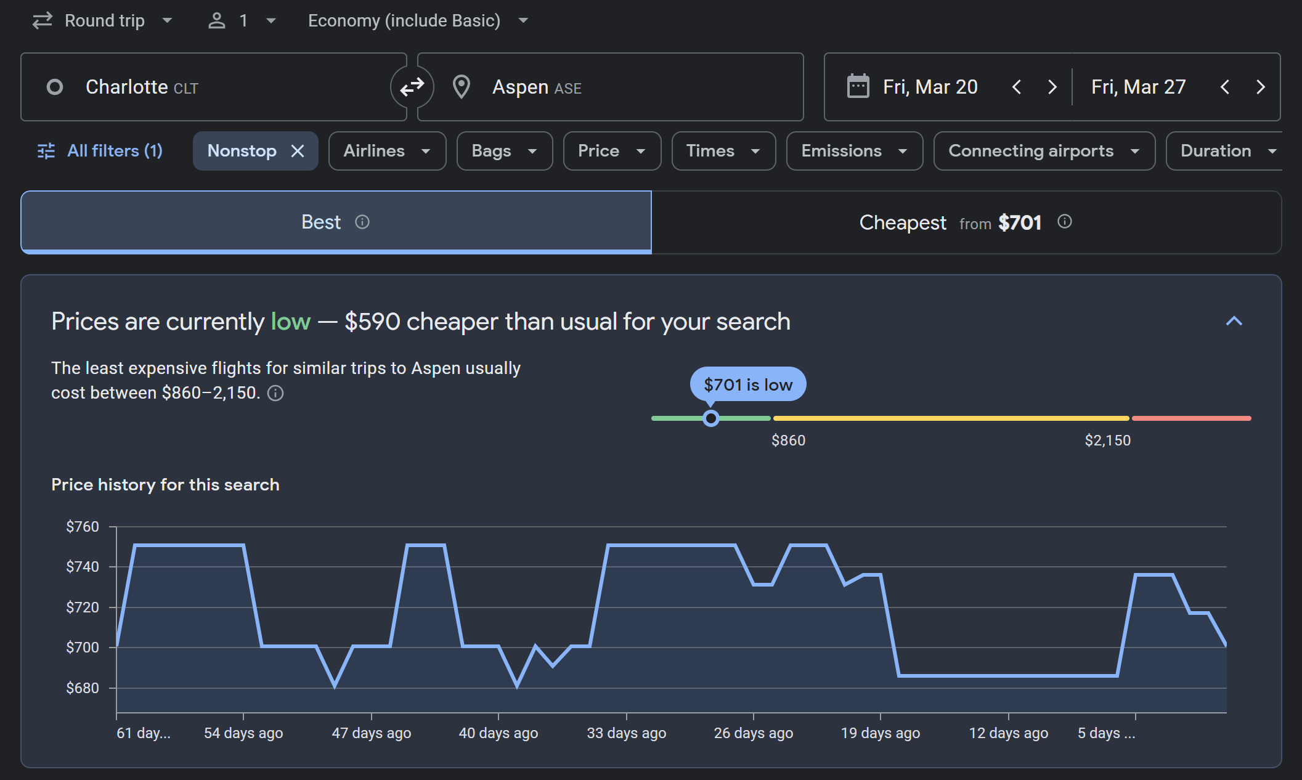Click the '$701 is low' price bubble
The width and height of the screenshot is (1302, 780).
click(x=748, y=384)
